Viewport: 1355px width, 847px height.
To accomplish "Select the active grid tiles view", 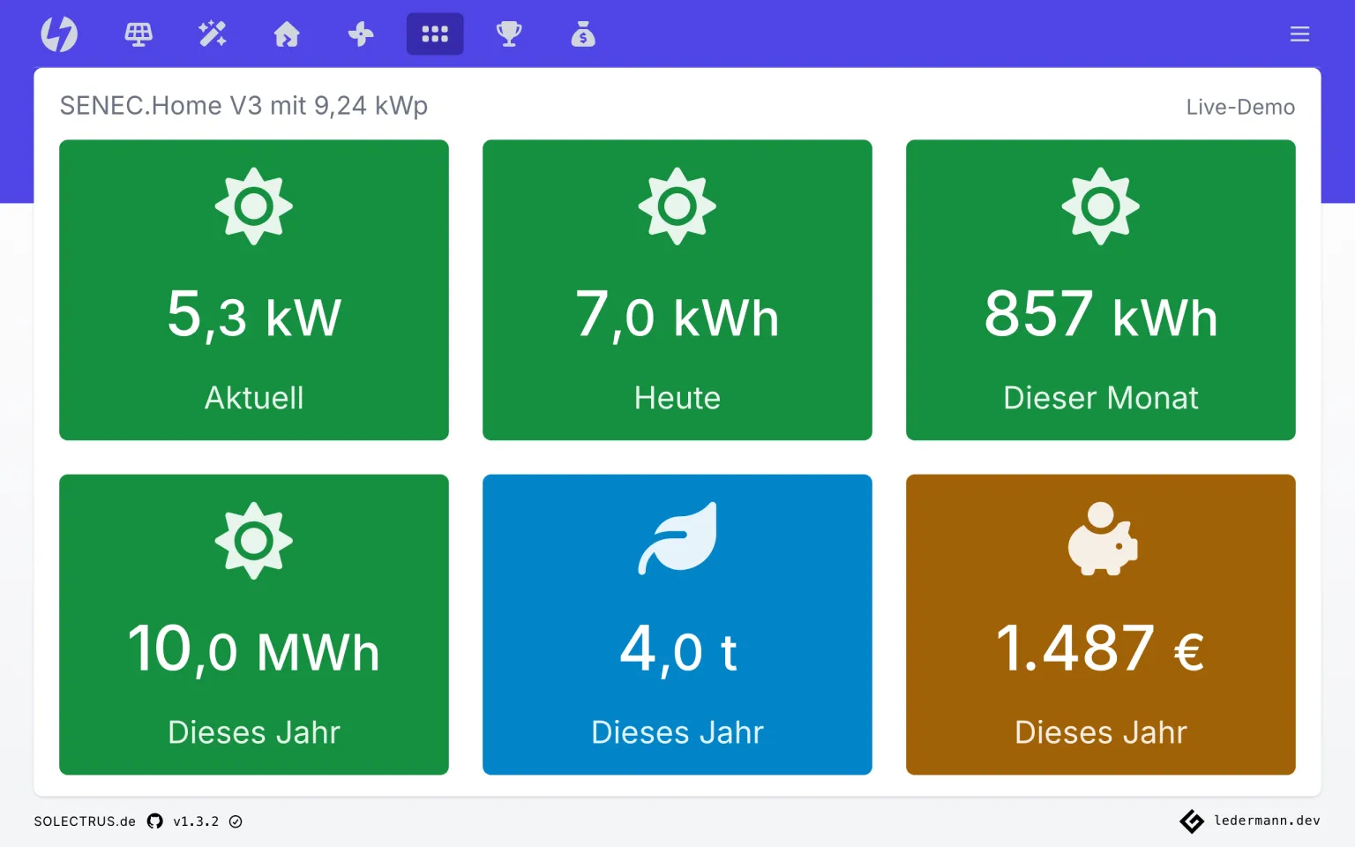I will [435, 34].
